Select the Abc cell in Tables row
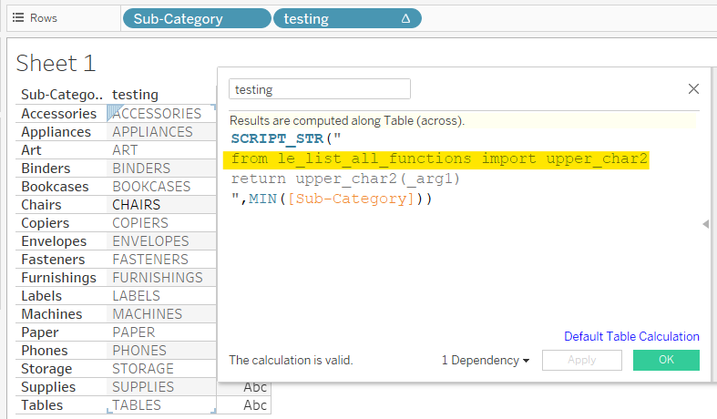This screenshot has height=419, width=717. 255,405
